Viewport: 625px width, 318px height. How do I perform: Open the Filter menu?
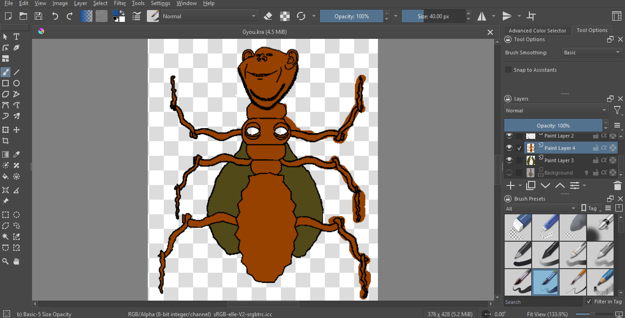(120, 3)
